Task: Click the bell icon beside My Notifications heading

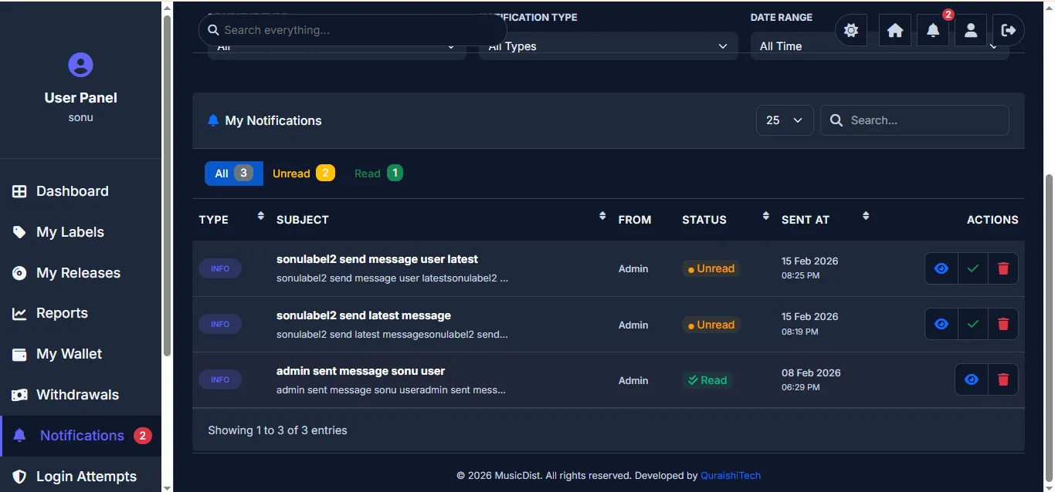Action: click(x=213, y=120)
